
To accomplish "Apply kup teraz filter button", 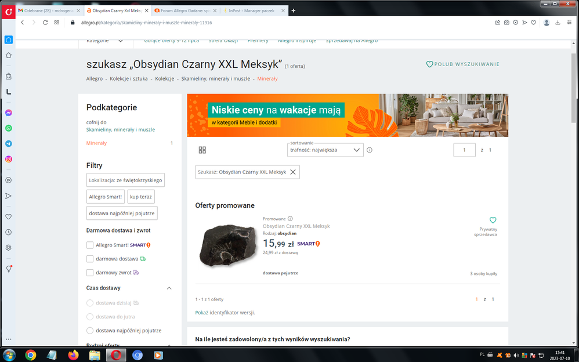I will [141, 197].
